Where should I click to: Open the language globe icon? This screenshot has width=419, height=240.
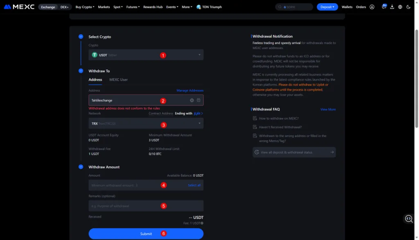click(400, 7)
